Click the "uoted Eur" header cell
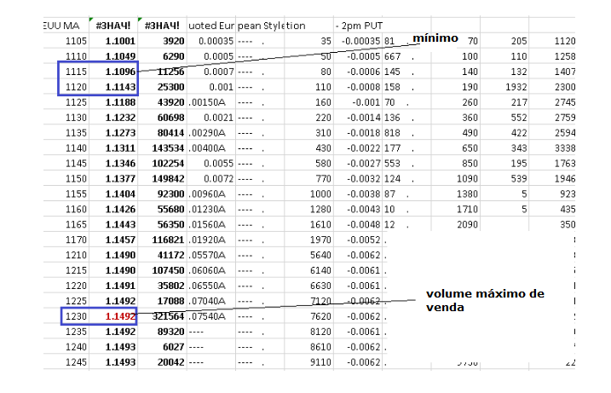 point(210,26)
